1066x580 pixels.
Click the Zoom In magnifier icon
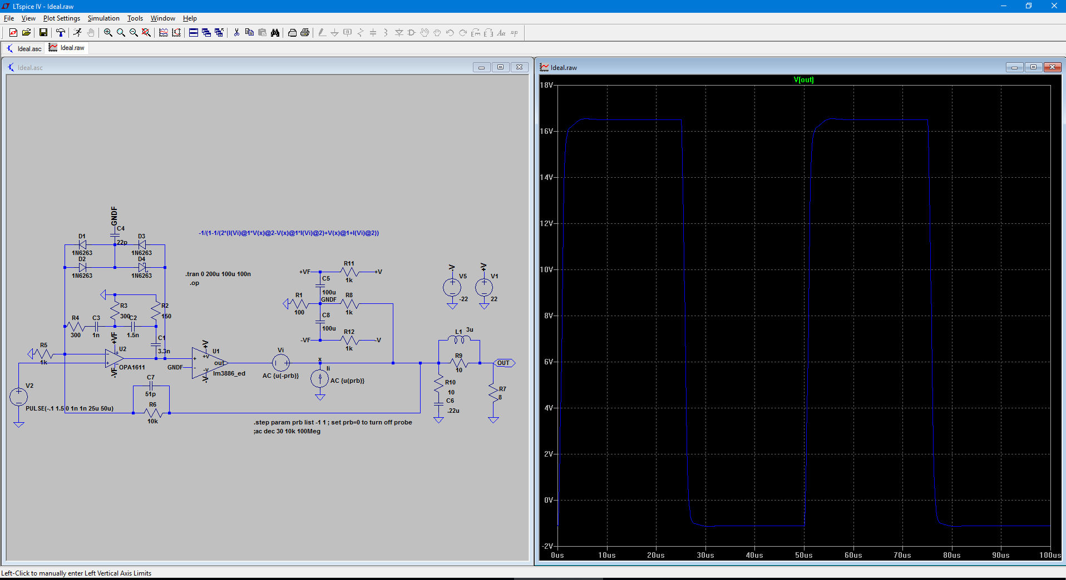pos(108,33)
